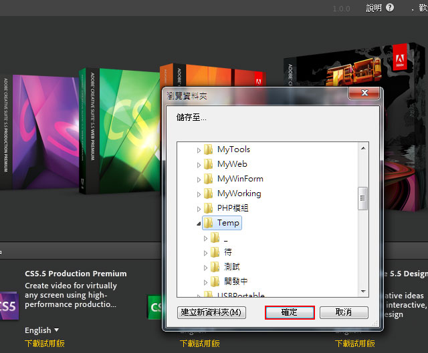
Task: Select the PHP模組 folder name
Action: point(233,208)
